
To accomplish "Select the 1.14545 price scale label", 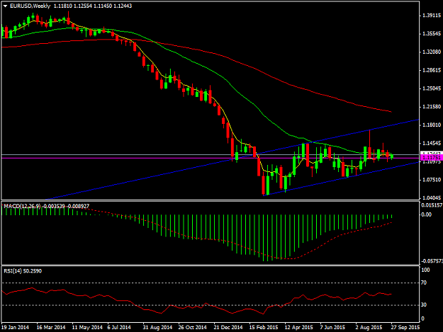I will point(432,143).
